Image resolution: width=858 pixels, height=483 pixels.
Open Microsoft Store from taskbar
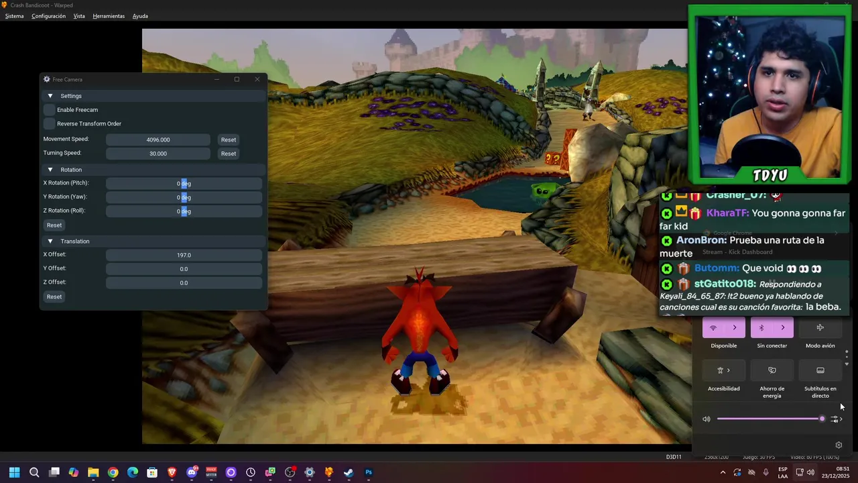pyautogui.click(x=152, y=472)
